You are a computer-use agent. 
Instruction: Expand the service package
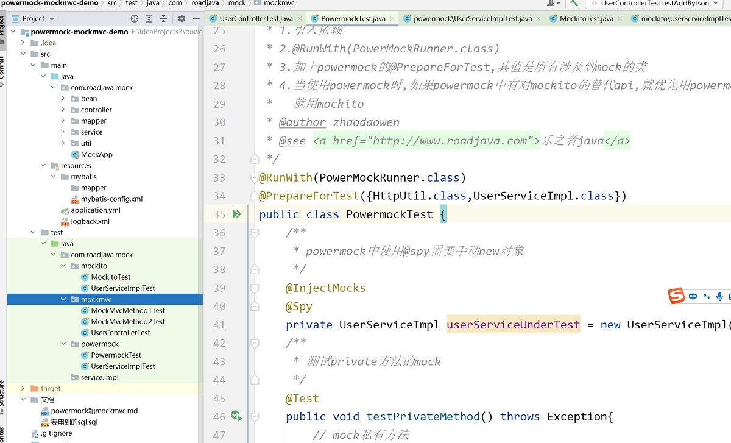click(64, 132)
